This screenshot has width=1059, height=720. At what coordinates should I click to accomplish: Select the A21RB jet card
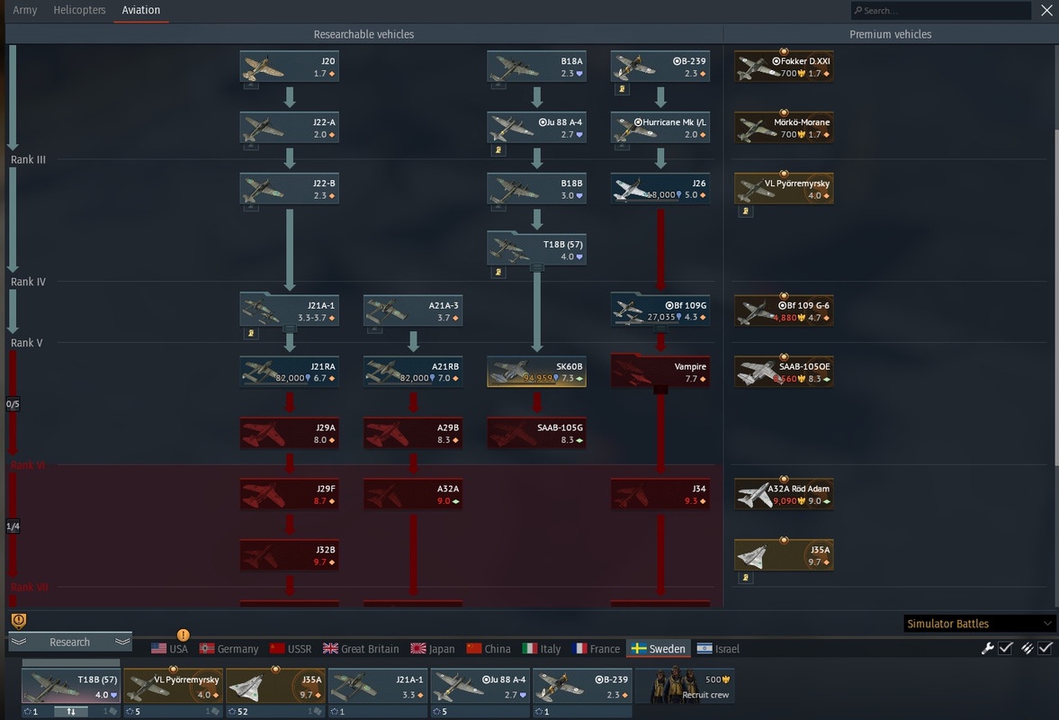(413, 373)
